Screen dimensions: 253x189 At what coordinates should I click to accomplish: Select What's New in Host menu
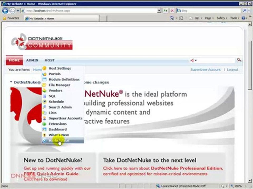point(63,135)
